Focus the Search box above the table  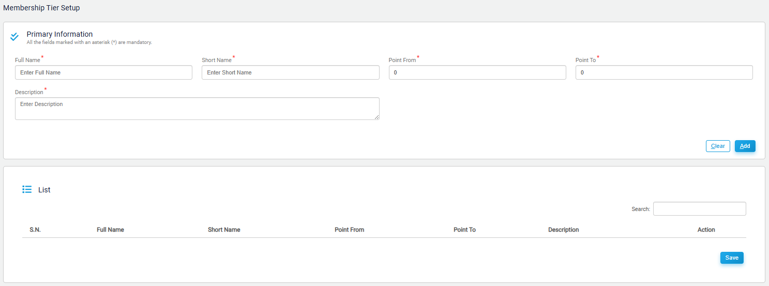click(x=699, y=209)
